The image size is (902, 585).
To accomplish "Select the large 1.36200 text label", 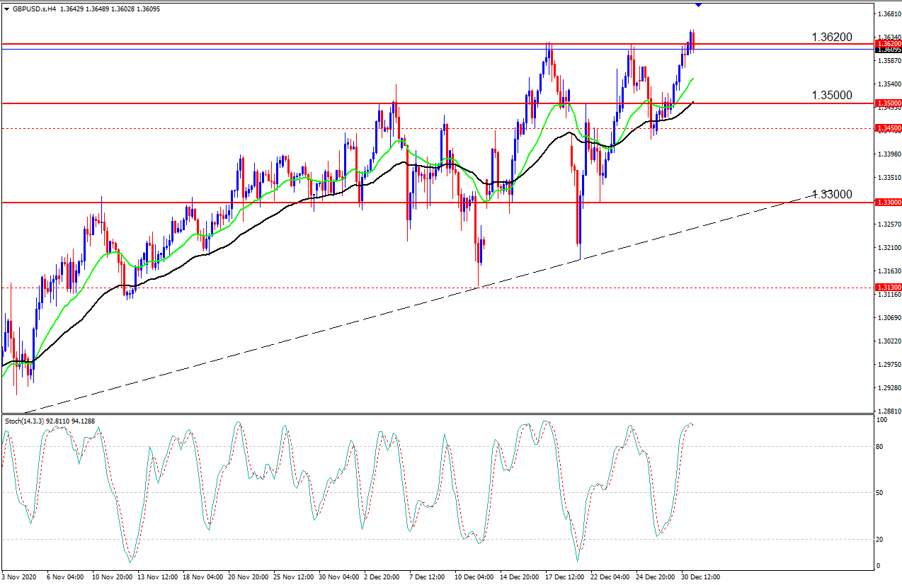I will point(831,36).
